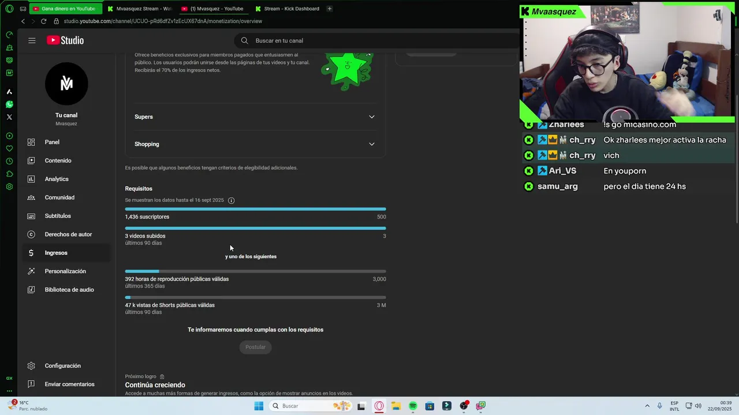Open File Explorer from the taskbar
Image resolution: width=739 pixels, height=415 pixels.
396,406
